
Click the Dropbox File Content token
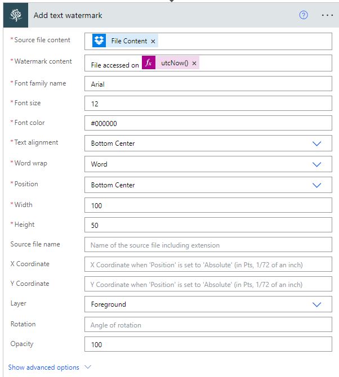128,41
